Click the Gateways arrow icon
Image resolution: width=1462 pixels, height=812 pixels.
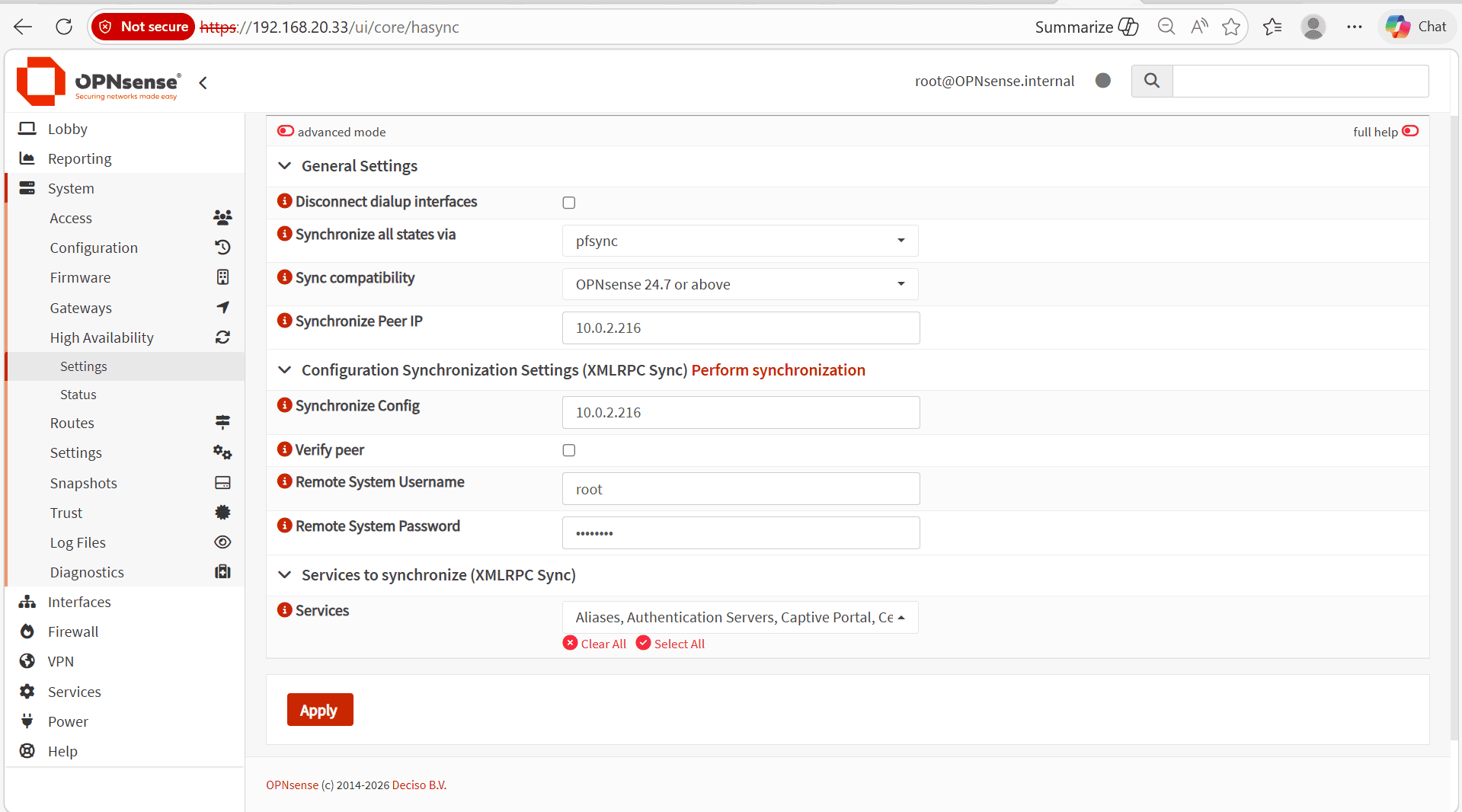(x=222, y=308)
